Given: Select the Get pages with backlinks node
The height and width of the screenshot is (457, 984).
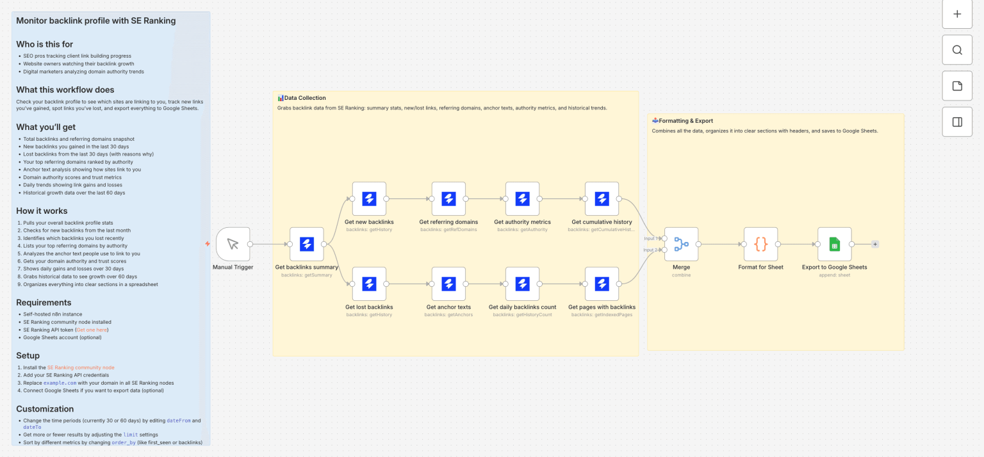Looking at the screenshot, I should tap(602, 284).
